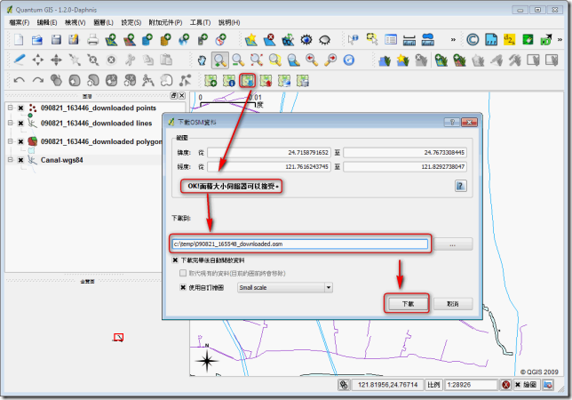Click the Add PostGIS Layer blue database icon
Image resolution: width=572 pixels, height=400 pixels.
[147, 39]
